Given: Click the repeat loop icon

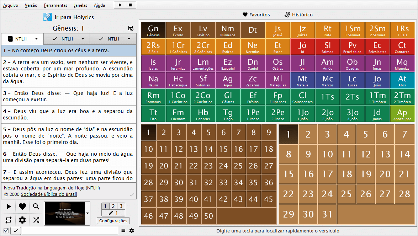Looking at the screenshot, I should pyautogui.click(x=9, y=220).
